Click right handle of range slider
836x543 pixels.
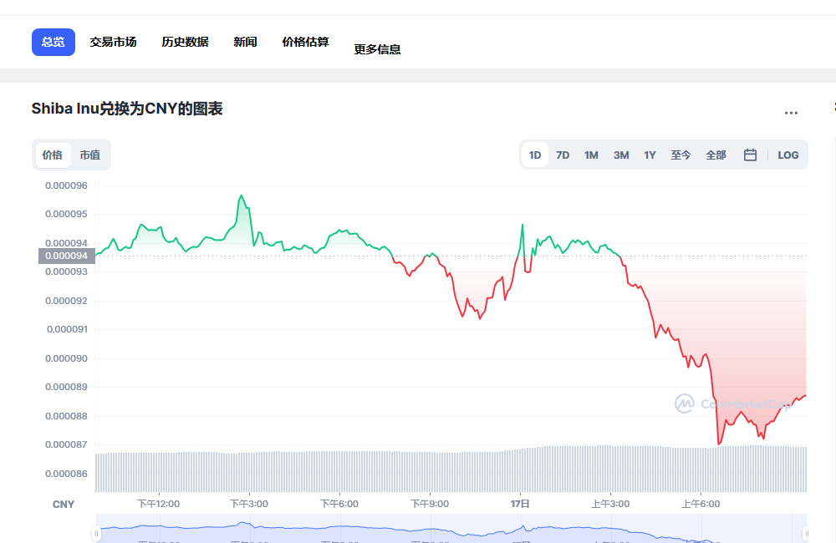click(807, 533)
